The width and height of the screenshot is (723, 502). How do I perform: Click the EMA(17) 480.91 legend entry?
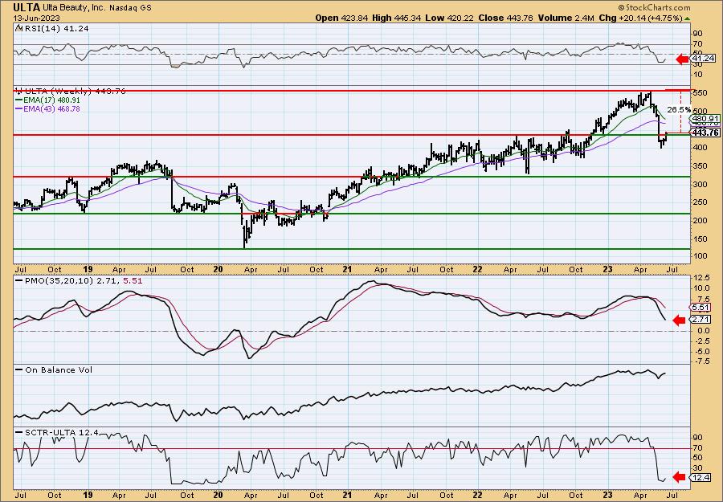coord(51,100)
